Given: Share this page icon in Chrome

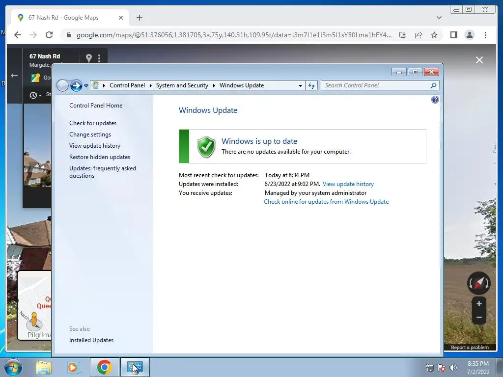Looking at the screenshot, I should 419,35.
